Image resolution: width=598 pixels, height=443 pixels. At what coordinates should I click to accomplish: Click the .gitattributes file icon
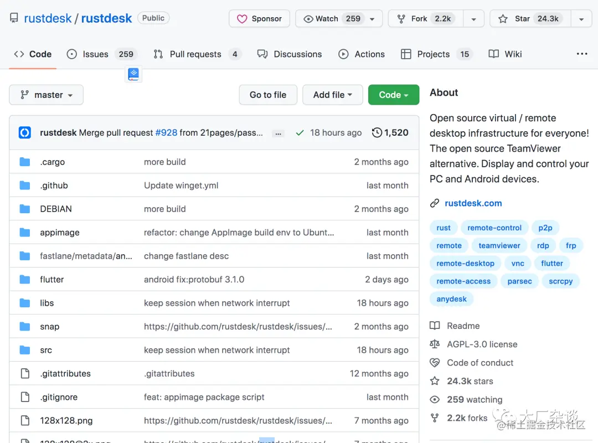pos(25,374)
